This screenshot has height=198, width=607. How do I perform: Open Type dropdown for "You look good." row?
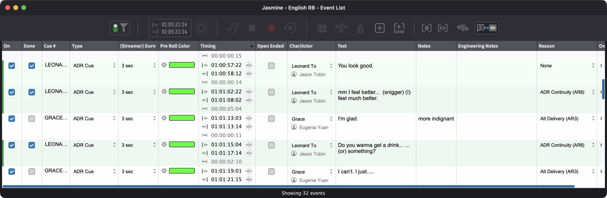[x=94, y=65]
